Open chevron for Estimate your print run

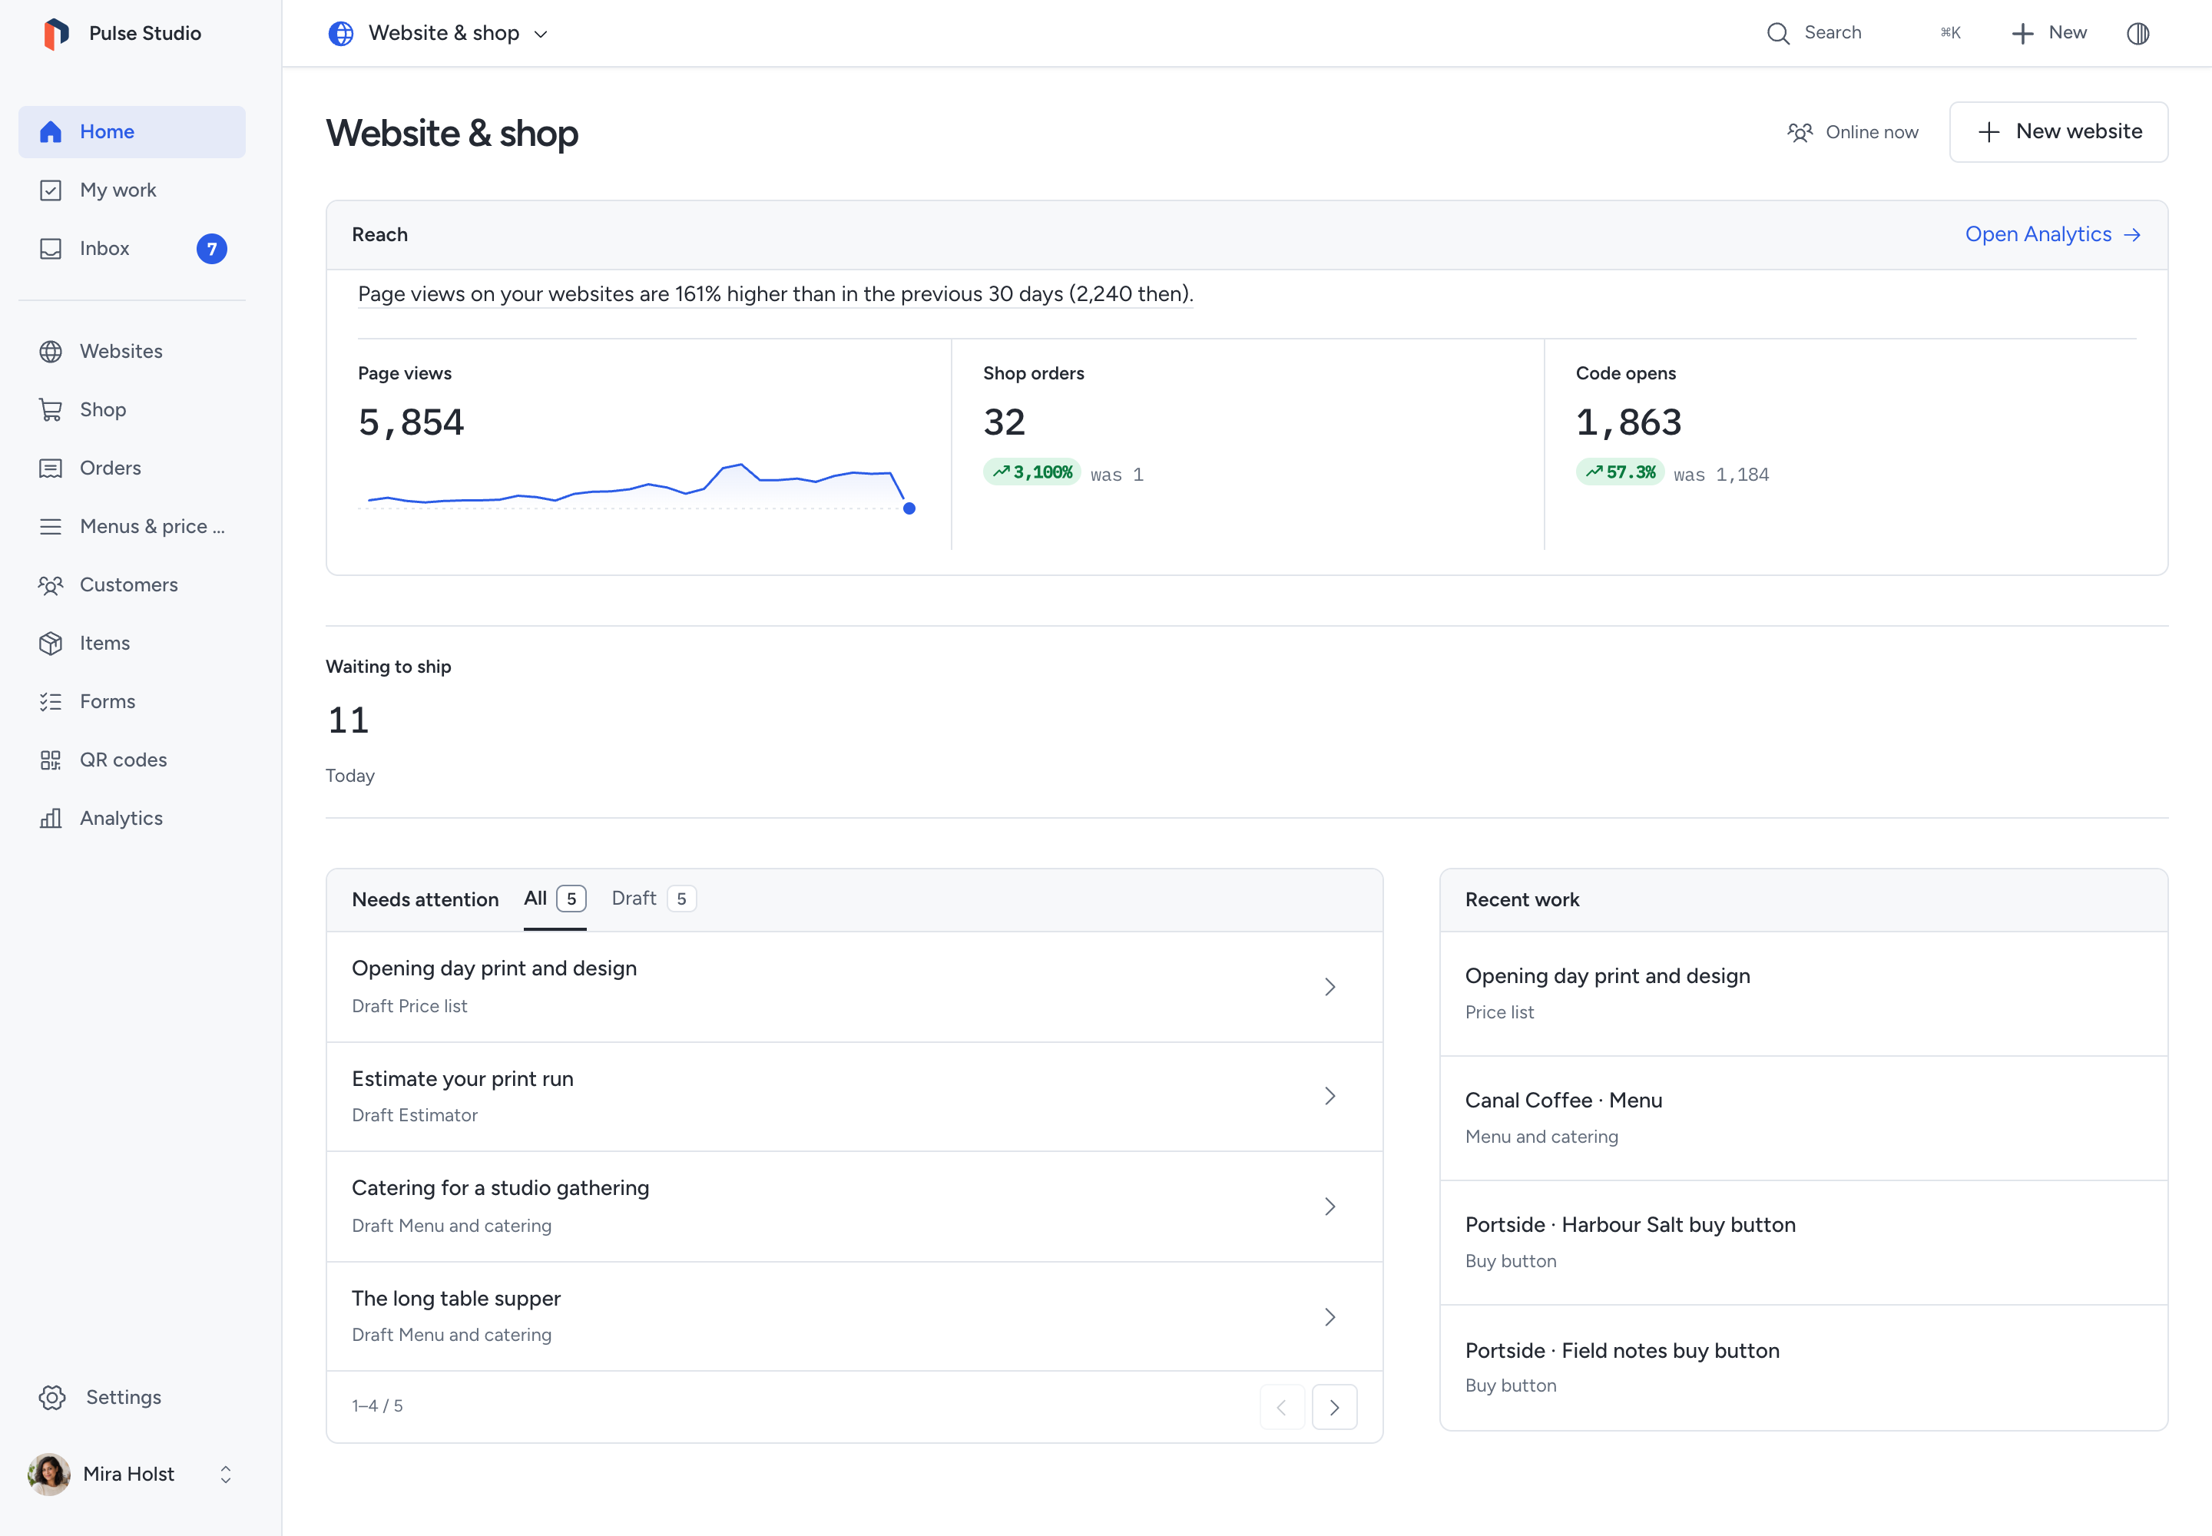(x=1330, y=1096)
